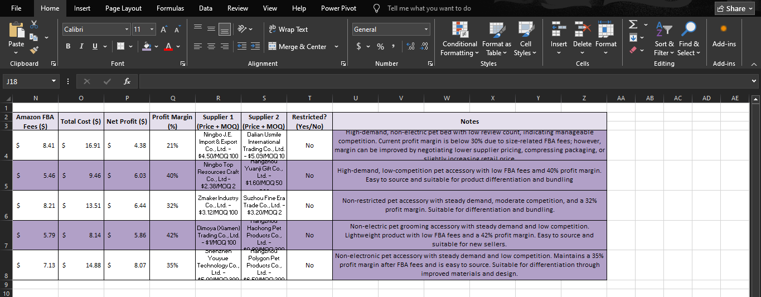Select the 42% profit margin cell
The height and width of the screenshot is (297, 761).
coord(172,235)
